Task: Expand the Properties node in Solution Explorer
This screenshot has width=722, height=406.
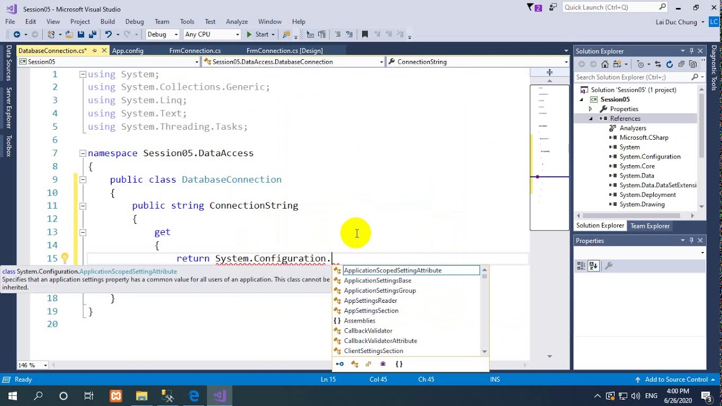Action: (591, 109)
